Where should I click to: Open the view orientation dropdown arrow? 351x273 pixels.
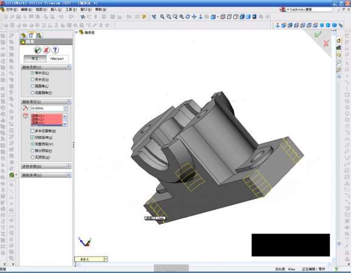(x=218, y=17)
